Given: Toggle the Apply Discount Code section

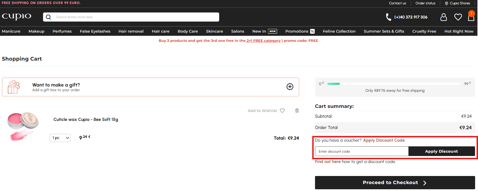Looking at the screenshot, I should point(384,140).
